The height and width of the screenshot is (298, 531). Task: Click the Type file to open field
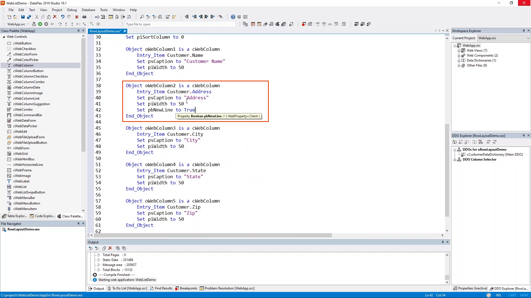coord(180,24)
